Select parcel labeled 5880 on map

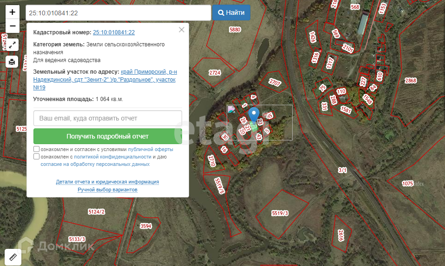(235, 30)
